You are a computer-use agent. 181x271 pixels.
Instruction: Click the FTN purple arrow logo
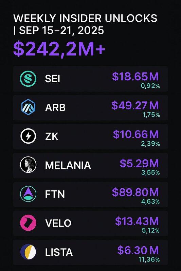coord(28,194)
